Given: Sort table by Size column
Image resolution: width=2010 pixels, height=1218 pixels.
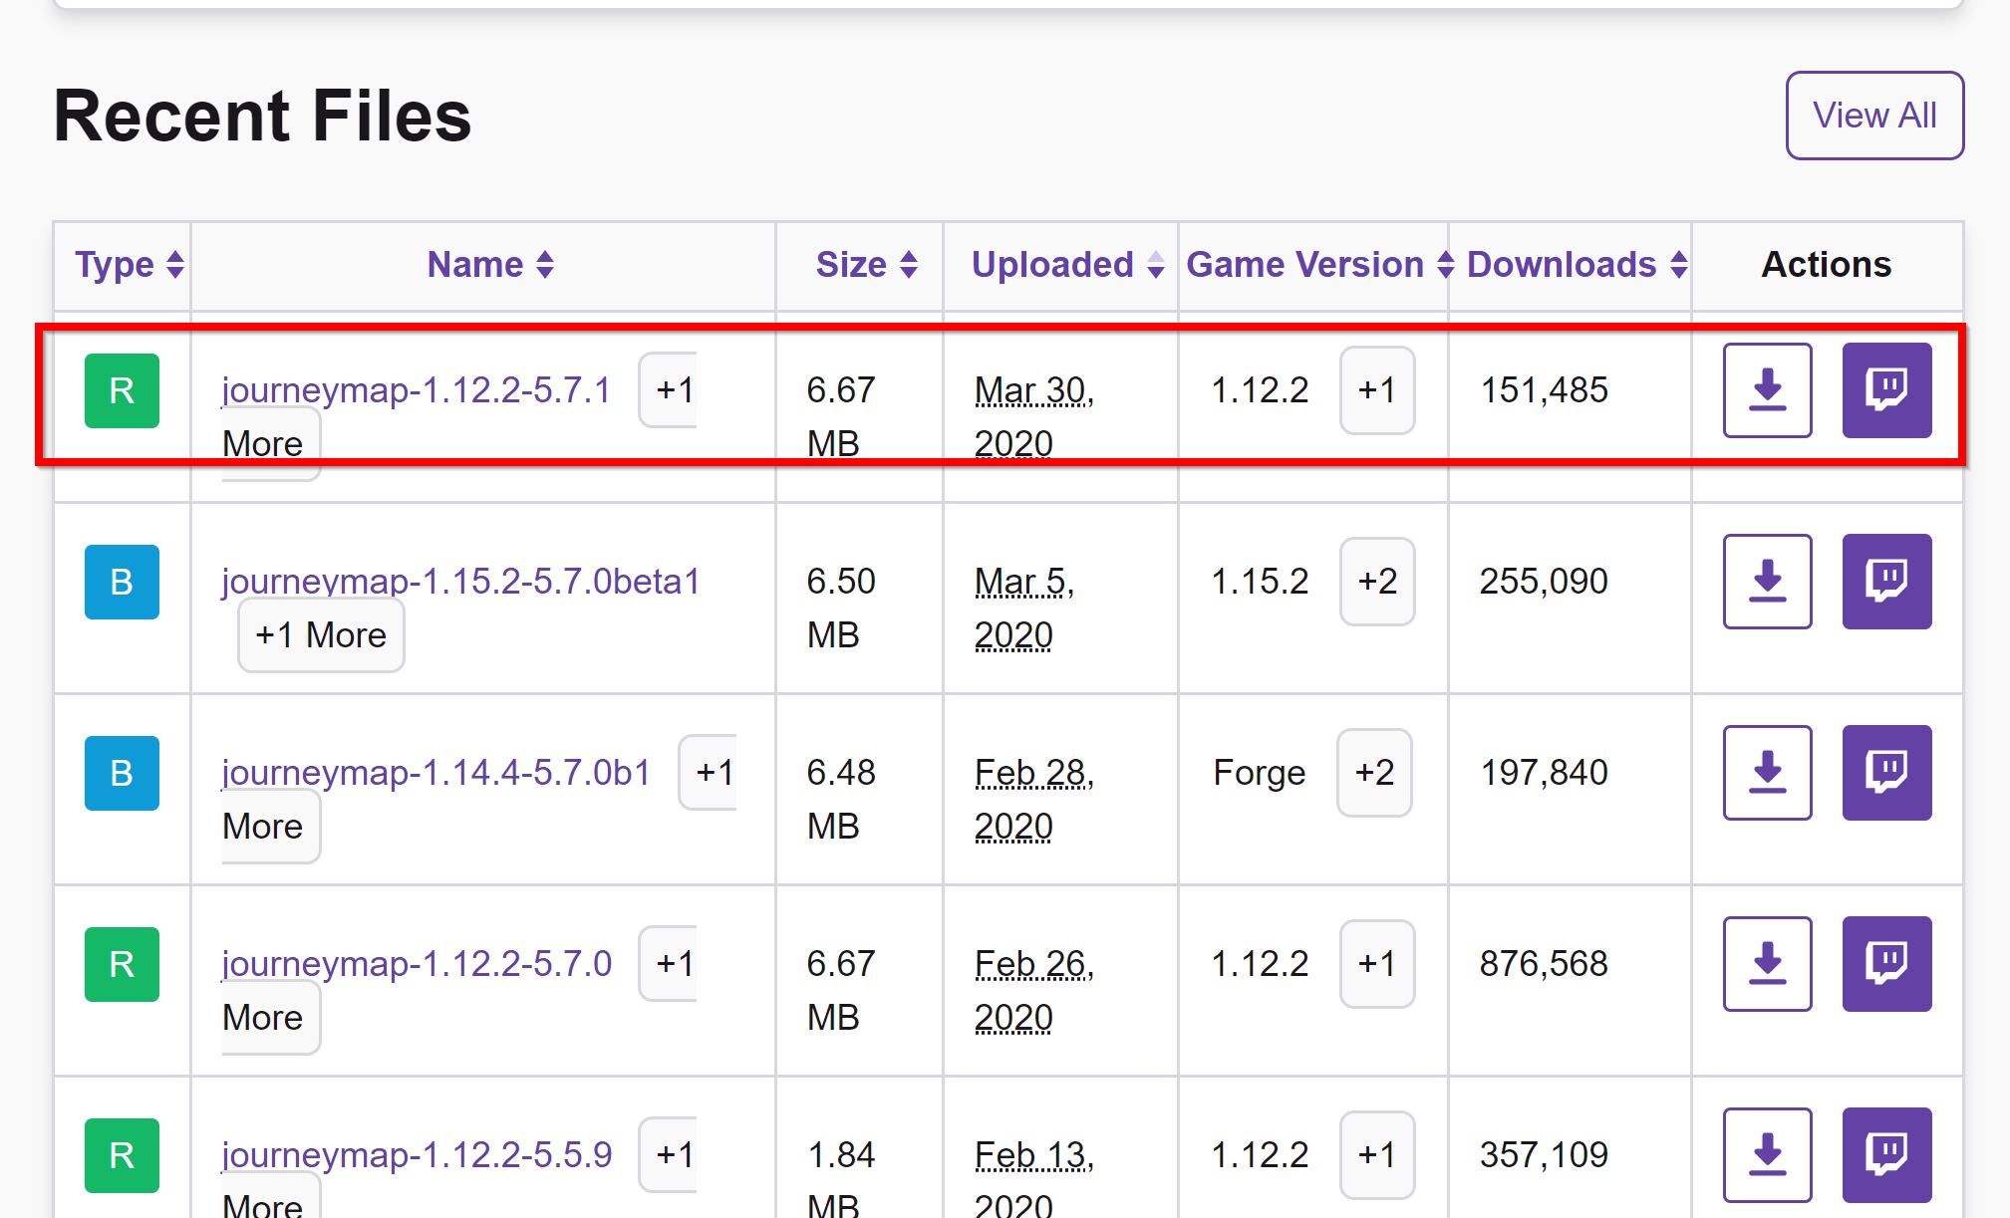Looking at the screenshot, I should click(866, 265).
